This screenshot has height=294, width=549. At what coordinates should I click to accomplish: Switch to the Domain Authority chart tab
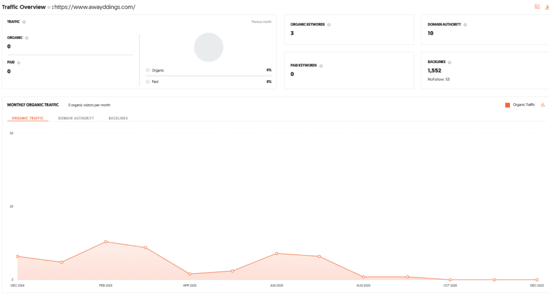tap(76, 118)
